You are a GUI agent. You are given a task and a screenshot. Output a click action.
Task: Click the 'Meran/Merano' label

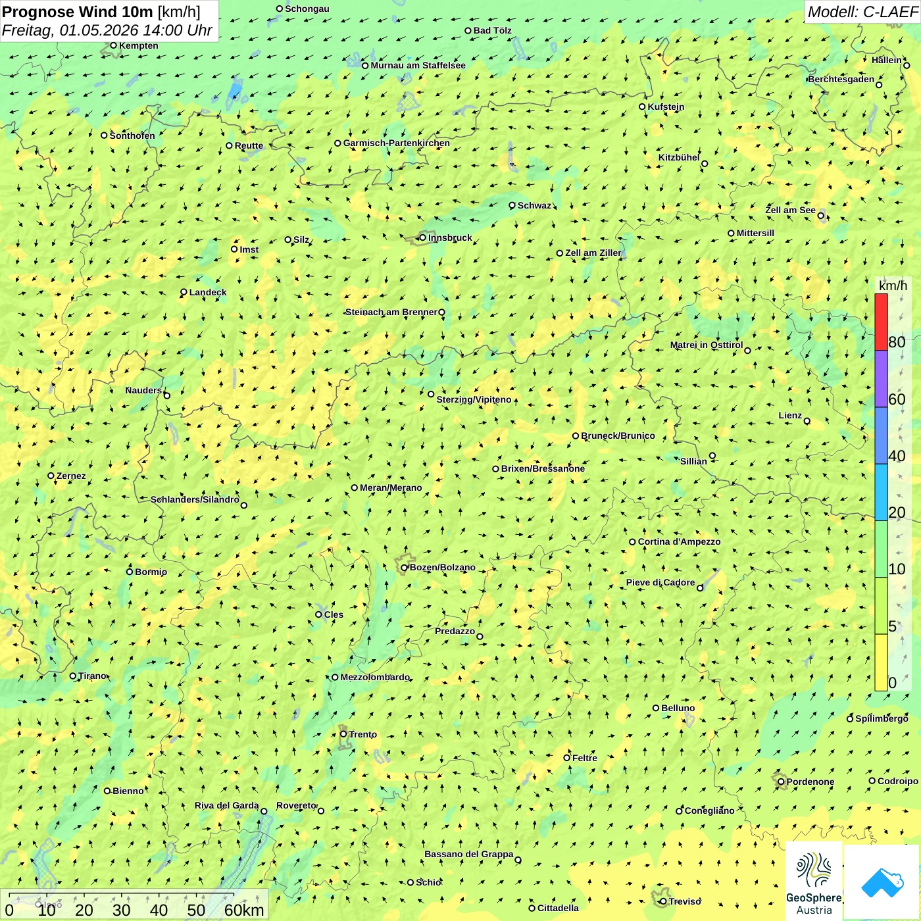coord(391,487)
